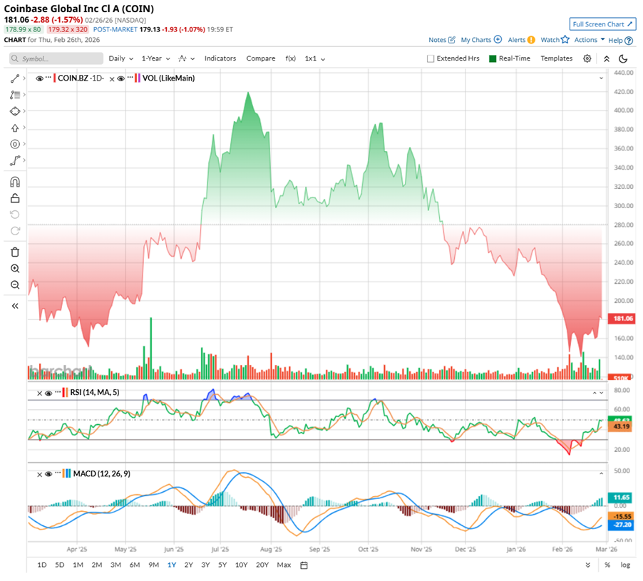The width and height of the screenshot is (643, 581).
Task: Open MACD indicator color swatch
Action: 67,474
